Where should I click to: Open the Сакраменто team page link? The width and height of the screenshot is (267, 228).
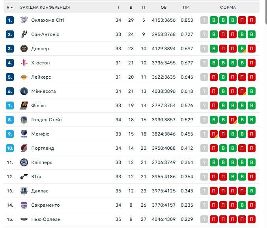point(45,205)
